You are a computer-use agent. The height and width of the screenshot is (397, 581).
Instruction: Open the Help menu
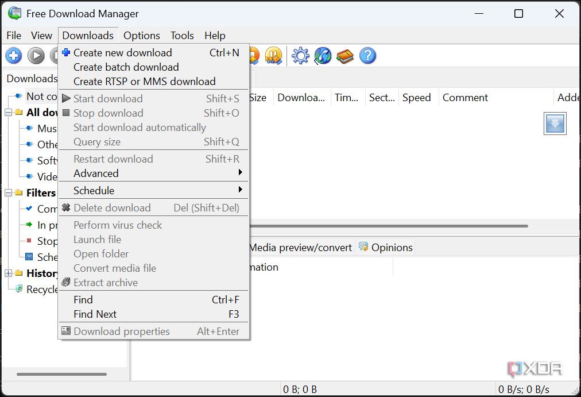pos(215,36)
